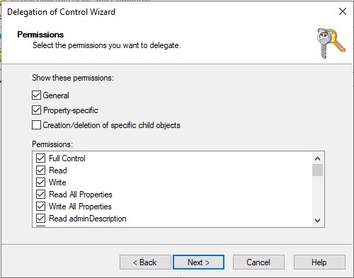Cancel the delegation wizard

pos(258,262)
